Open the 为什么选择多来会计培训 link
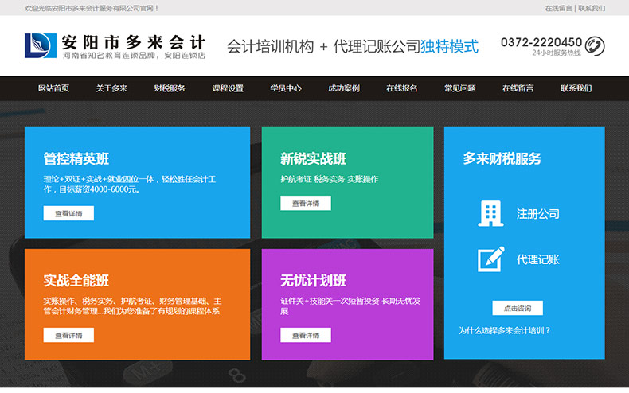The width and height of the screenshot is (629, 393). tap(504, 329)
